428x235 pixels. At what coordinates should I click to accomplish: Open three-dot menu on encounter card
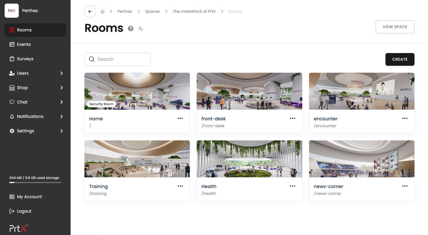pos(405,118)
